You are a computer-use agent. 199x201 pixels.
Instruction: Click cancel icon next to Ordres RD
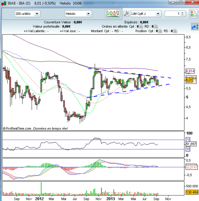tap(155, 27)
